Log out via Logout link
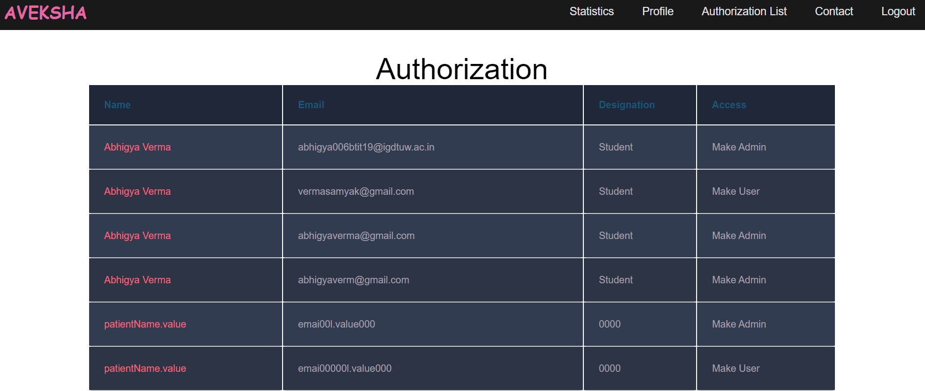This screenshot has height=391, width=925. 898,11
